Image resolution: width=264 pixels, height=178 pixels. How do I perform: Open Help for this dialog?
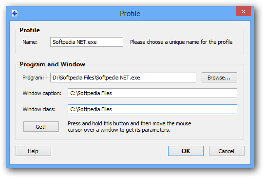coord(33,151)
